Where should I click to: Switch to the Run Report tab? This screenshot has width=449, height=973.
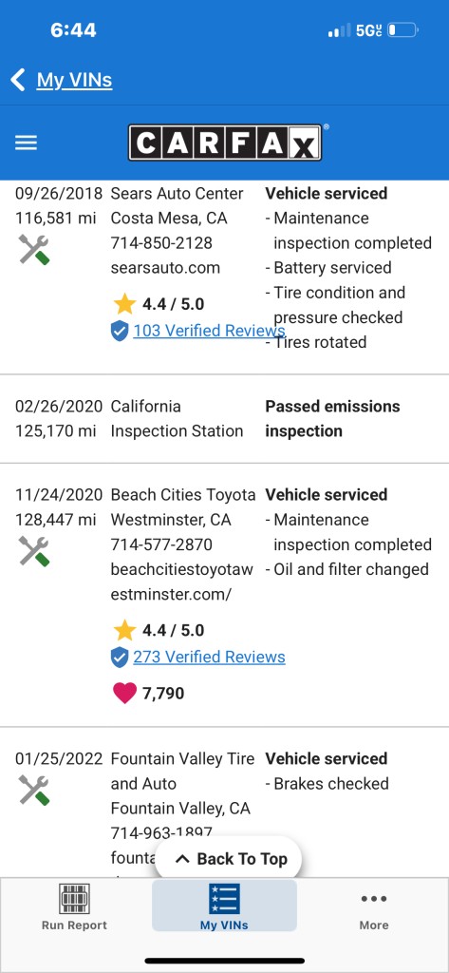coord(74,906)
